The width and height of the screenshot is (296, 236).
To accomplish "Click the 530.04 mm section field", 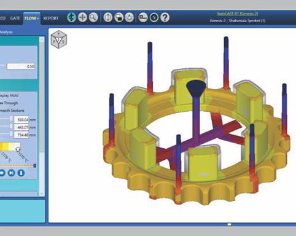I will click(21, 120).
